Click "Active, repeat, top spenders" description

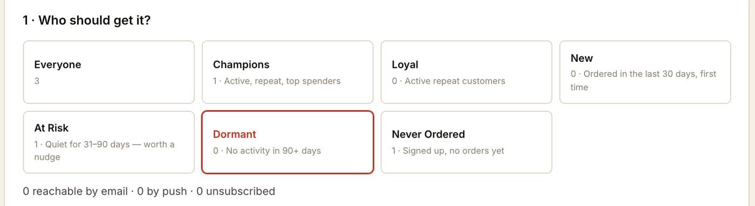pos(282,81)
